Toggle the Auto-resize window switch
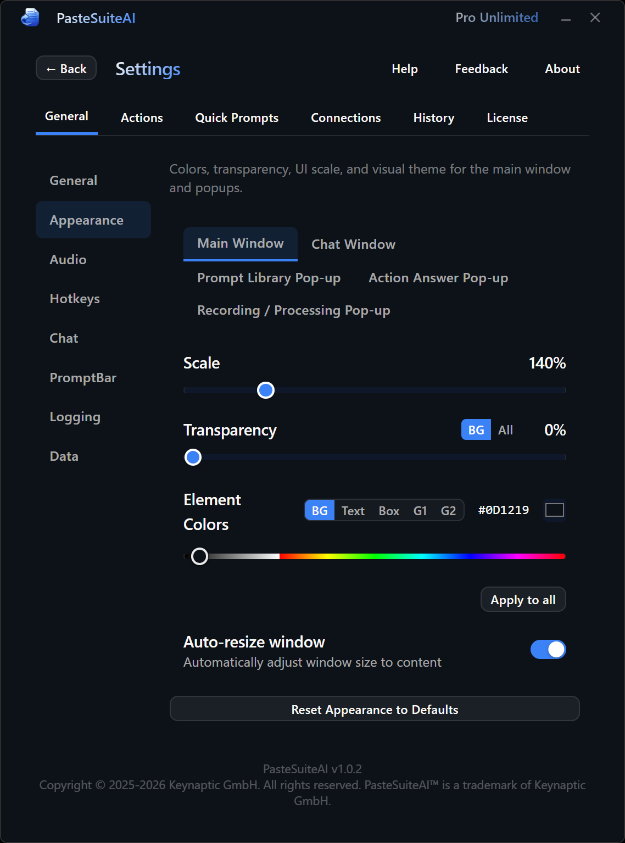 click(548, 650)
